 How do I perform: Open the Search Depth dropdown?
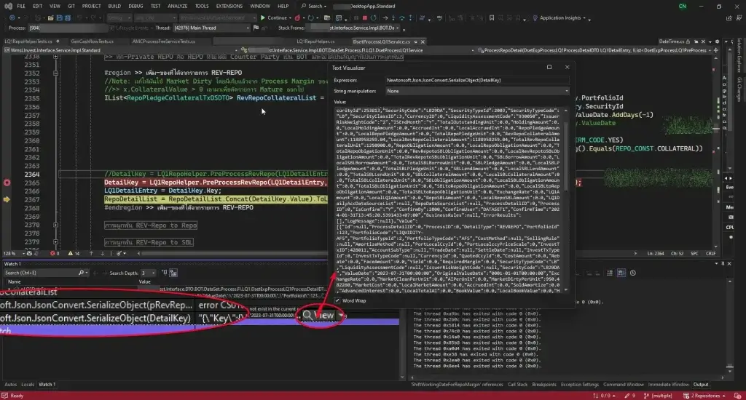tap(147, 273)
